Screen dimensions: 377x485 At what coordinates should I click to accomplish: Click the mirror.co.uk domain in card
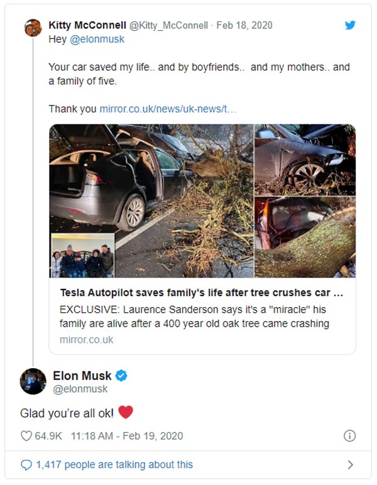(x=87, y=339)
